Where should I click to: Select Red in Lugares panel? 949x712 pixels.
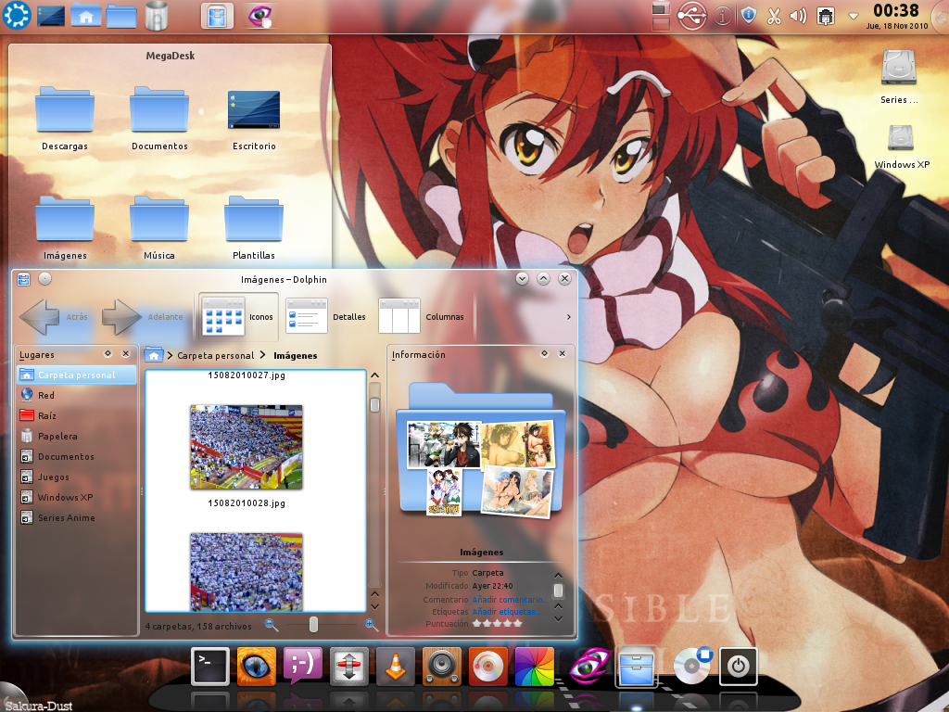(x=76, y=395)
